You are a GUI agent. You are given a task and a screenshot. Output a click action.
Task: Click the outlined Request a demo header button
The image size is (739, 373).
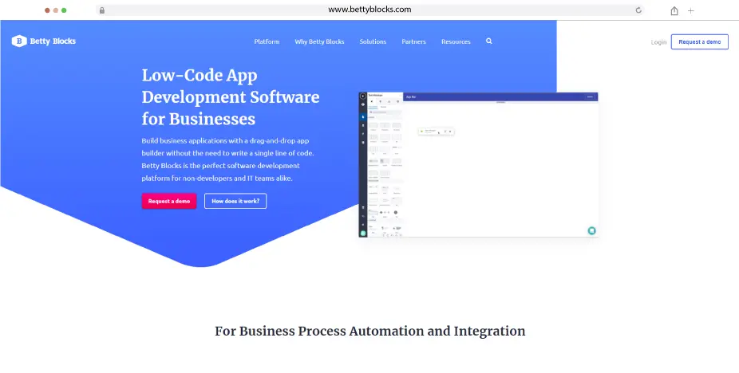coord(699,42)
